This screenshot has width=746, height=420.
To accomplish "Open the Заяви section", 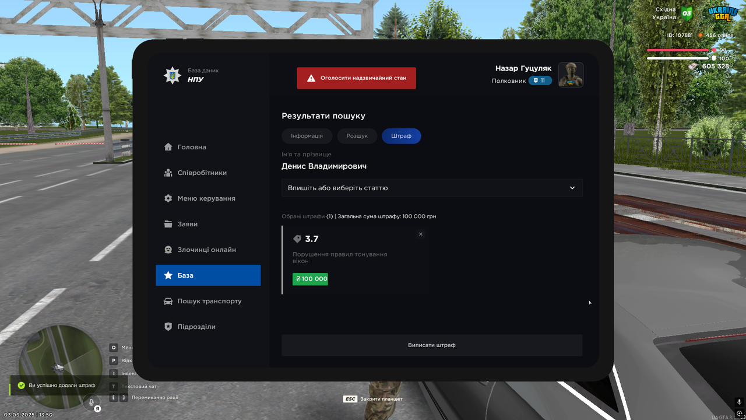I will click(208, 224).
